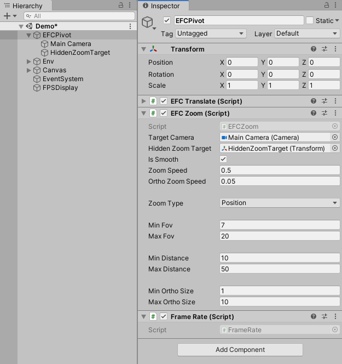This screenshot has height=364, width=342.
Task: Expand the Env tree node
Action: [29, 61]
